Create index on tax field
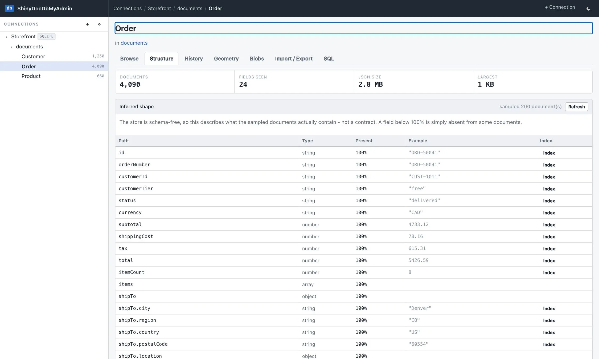Image resolution: width=599 pixels, height=359 pixels. [549, 249]
